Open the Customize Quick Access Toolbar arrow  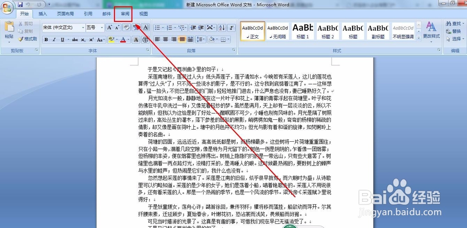[x=49, y=5]
